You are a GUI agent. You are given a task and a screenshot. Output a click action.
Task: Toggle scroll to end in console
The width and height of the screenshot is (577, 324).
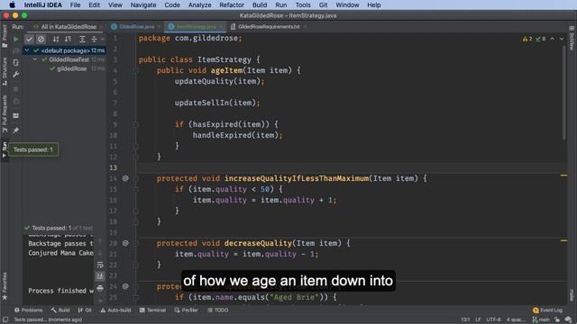coord(100,276)
